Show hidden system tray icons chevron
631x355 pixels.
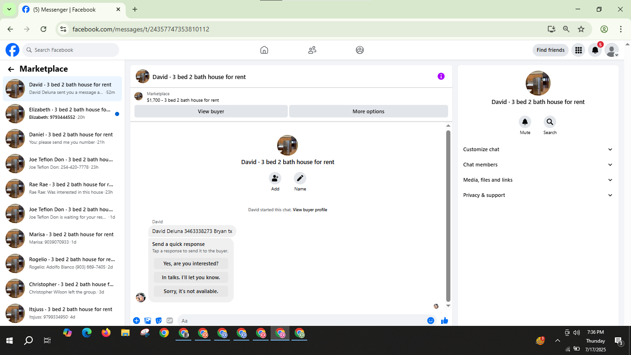pos(558,341)
